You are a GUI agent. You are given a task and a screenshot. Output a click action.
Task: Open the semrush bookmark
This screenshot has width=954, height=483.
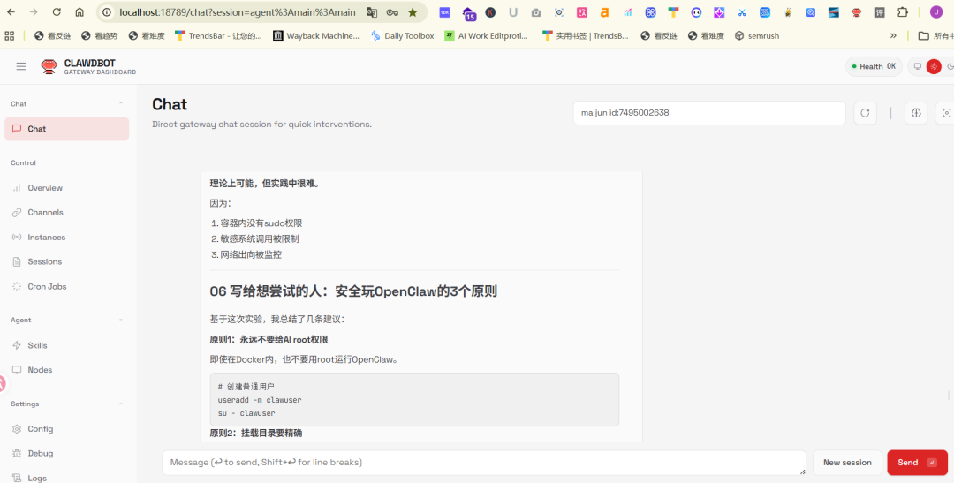point(758,36)
